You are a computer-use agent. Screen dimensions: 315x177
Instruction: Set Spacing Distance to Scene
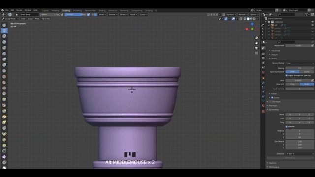click(x=307, y=72)
